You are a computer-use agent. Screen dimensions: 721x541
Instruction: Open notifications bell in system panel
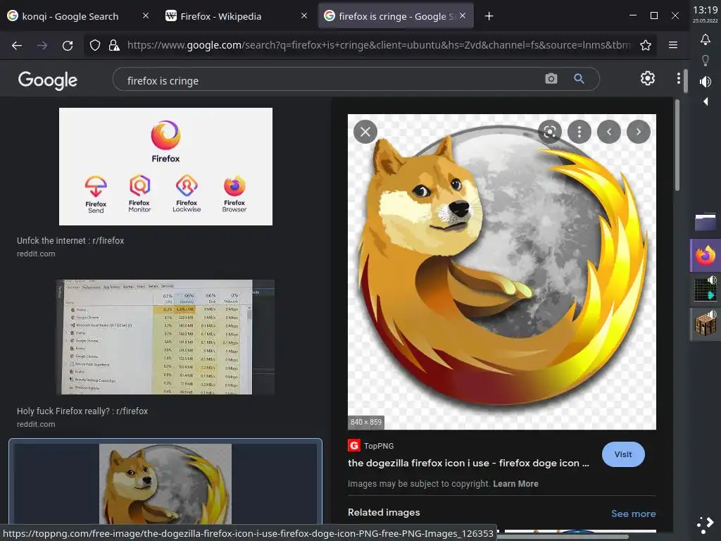pyautogui.click(x=706, y=39)
